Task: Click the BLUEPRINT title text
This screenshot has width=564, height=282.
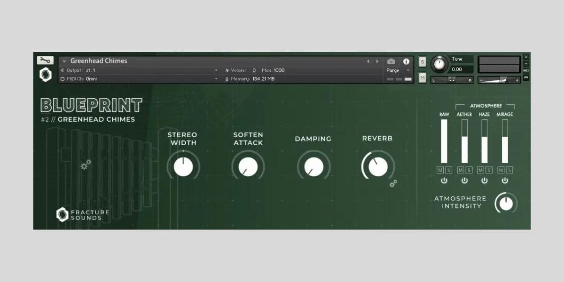Action: 91,105
